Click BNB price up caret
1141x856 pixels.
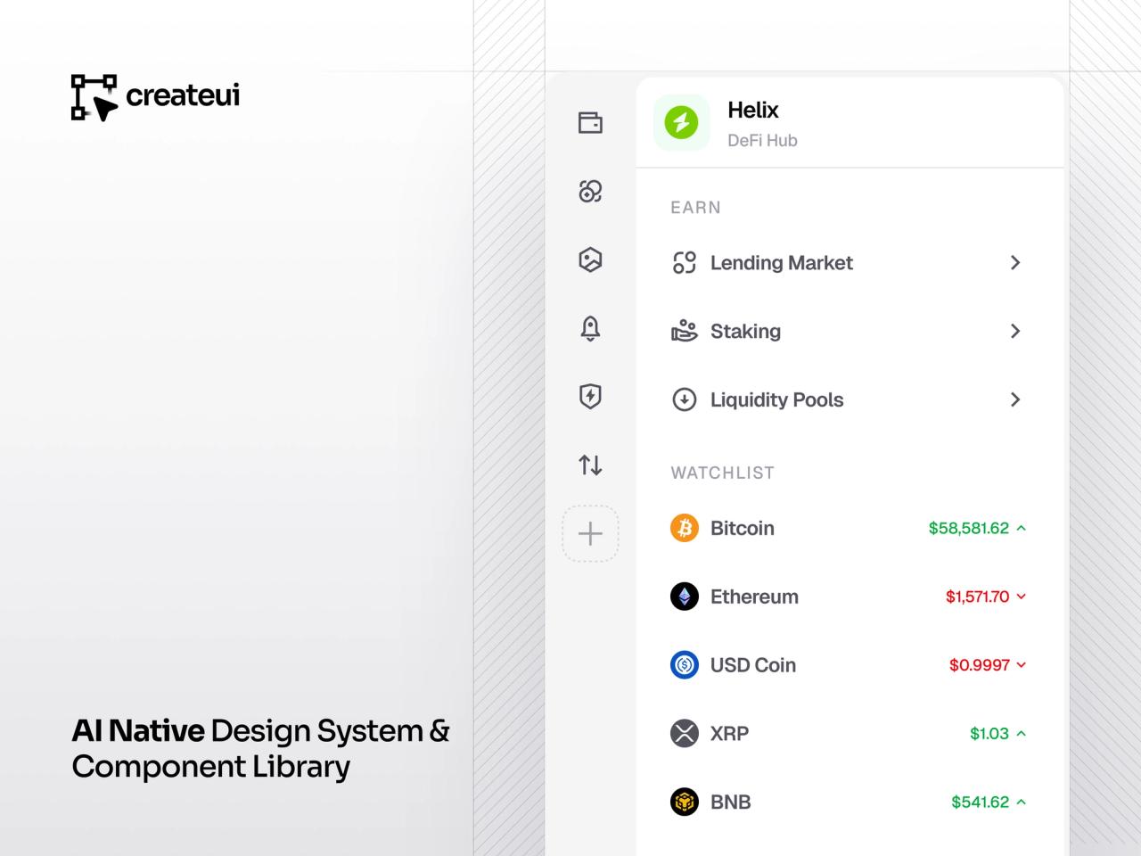(1022, 802)
